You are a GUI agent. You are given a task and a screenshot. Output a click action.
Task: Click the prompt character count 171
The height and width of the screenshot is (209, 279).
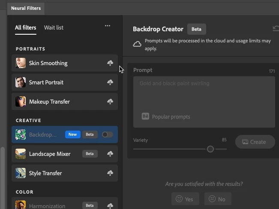point(272,71)
